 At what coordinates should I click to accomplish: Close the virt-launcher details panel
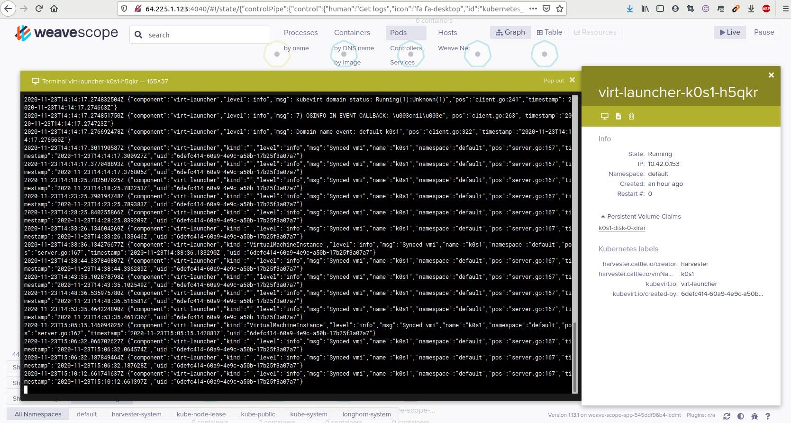[771, 75]
